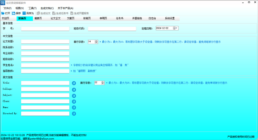258x140 pixels.
Task: Switch to the 申明页 tab
Action: [106, 18]
